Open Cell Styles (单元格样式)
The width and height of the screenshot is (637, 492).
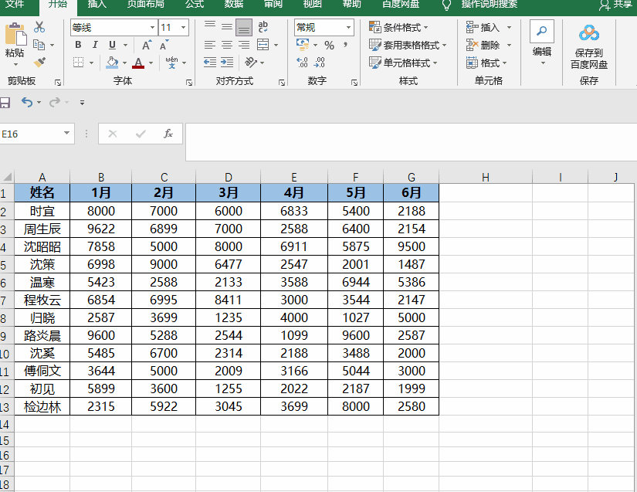click(403, 63)
